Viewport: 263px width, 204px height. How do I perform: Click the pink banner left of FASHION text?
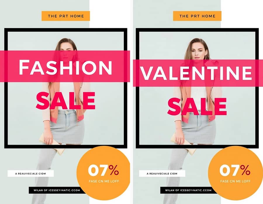[x=9, y=66]
